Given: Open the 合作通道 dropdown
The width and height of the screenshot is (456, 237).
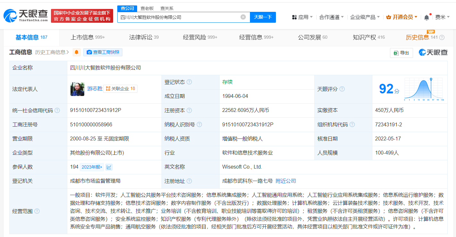Looking at the screenshot, I should point(331,17).
